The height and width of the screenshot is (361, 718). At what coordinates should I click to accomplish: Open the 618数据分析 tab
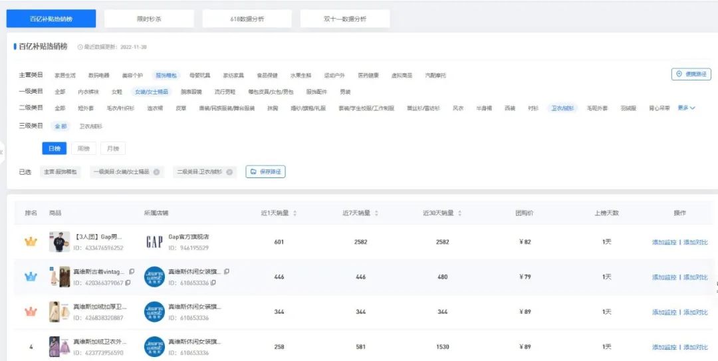point(247,19)
